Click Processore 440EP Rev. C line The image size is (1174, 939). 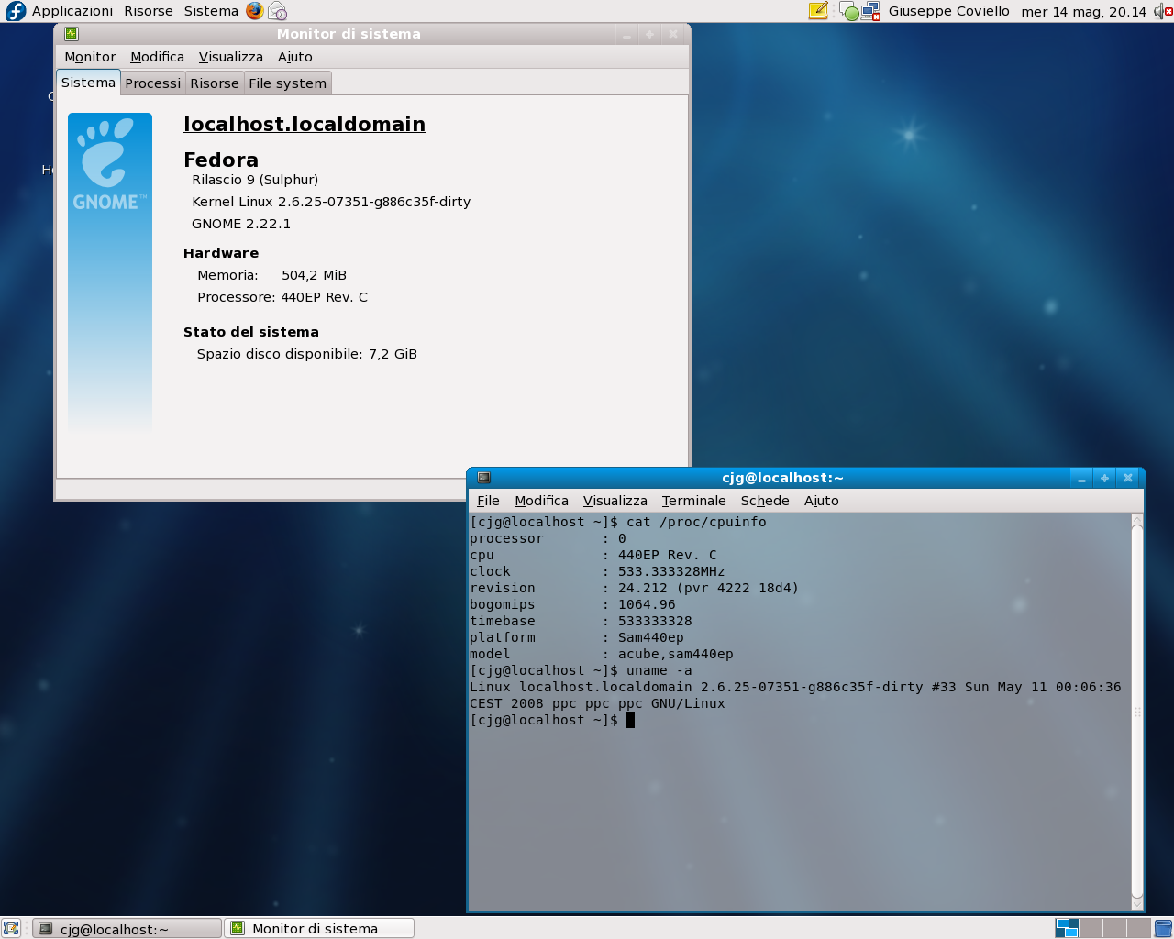tap(282, 297)
